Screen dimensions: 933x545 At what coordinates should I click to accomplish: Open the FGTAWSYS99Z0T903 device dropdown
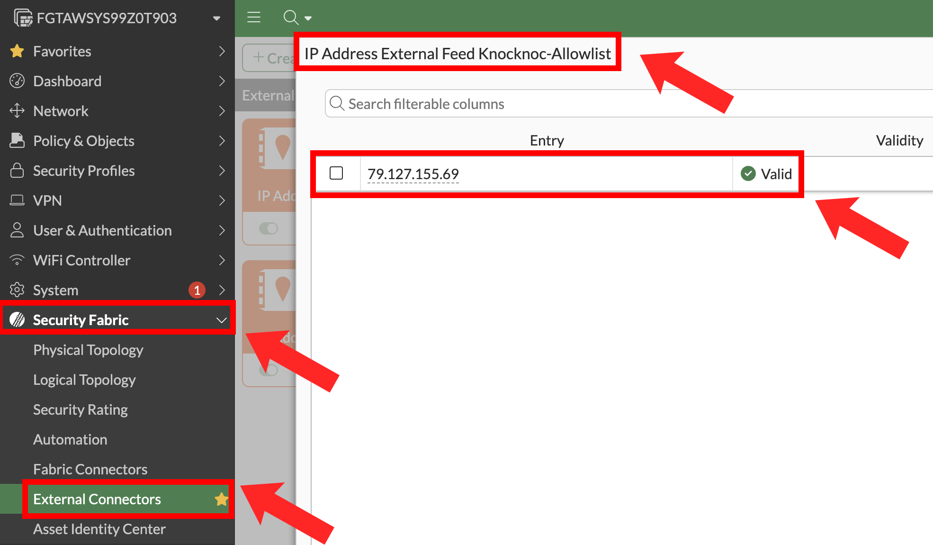(216, 18)
